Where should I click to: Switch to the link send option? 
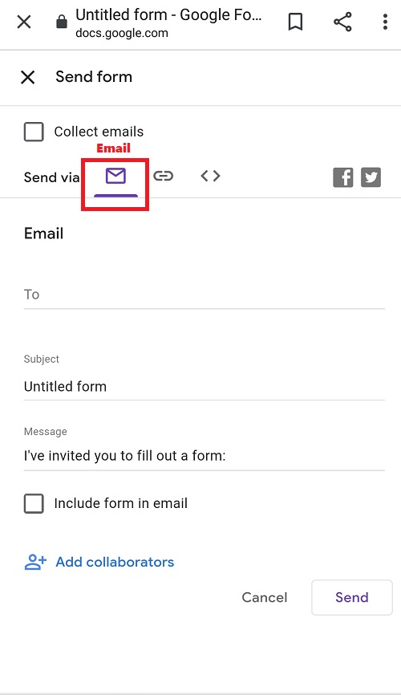[x=163, y=176]
